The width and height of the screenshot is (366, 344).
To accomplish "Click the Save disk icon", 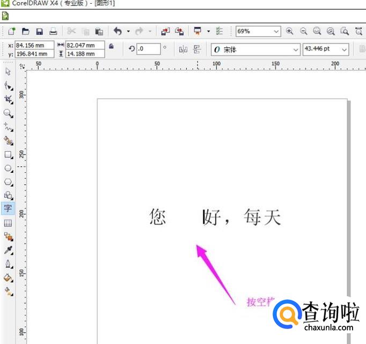I will pos(39,32).
